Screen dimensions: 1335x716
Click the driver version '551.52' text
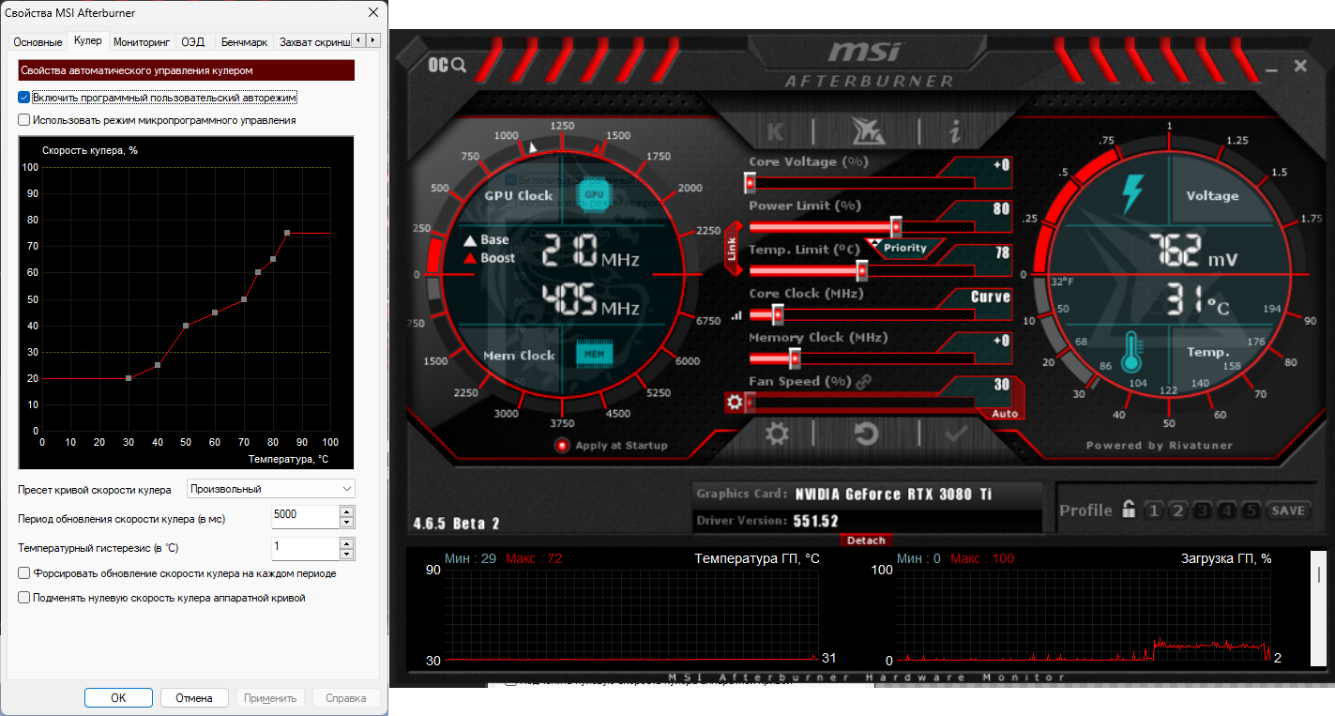coord(815,521)
